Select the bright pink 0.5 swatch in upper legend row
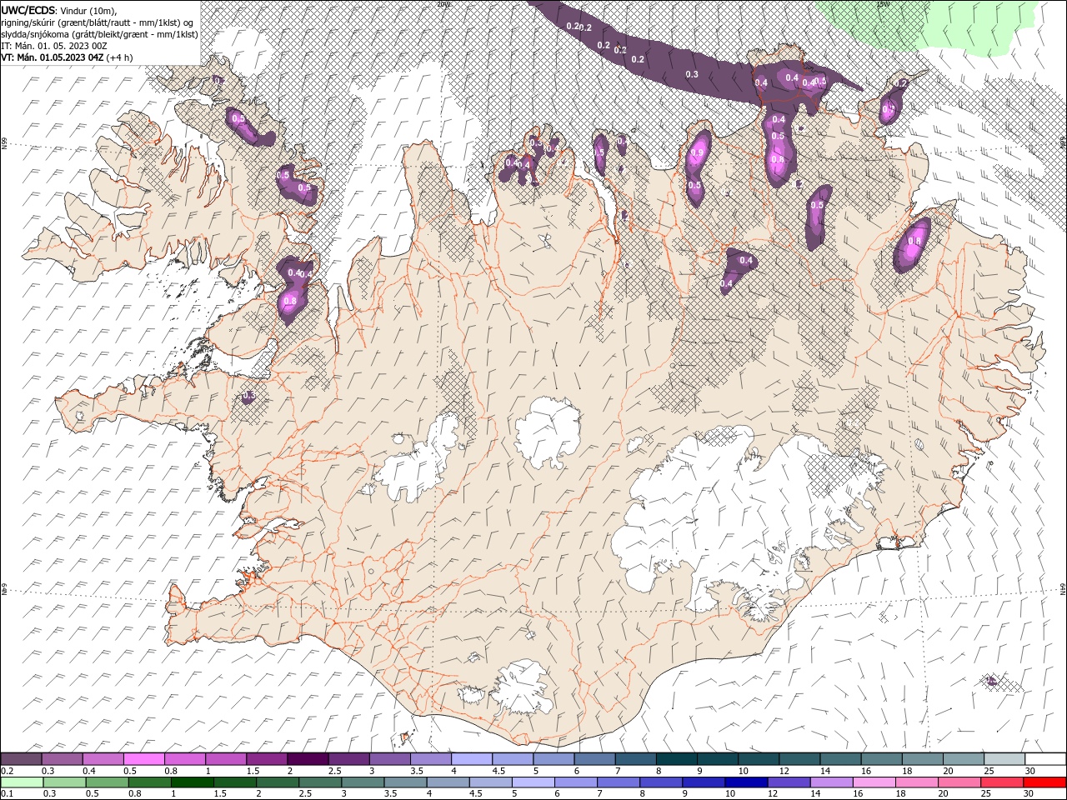 tap(144, 758)
